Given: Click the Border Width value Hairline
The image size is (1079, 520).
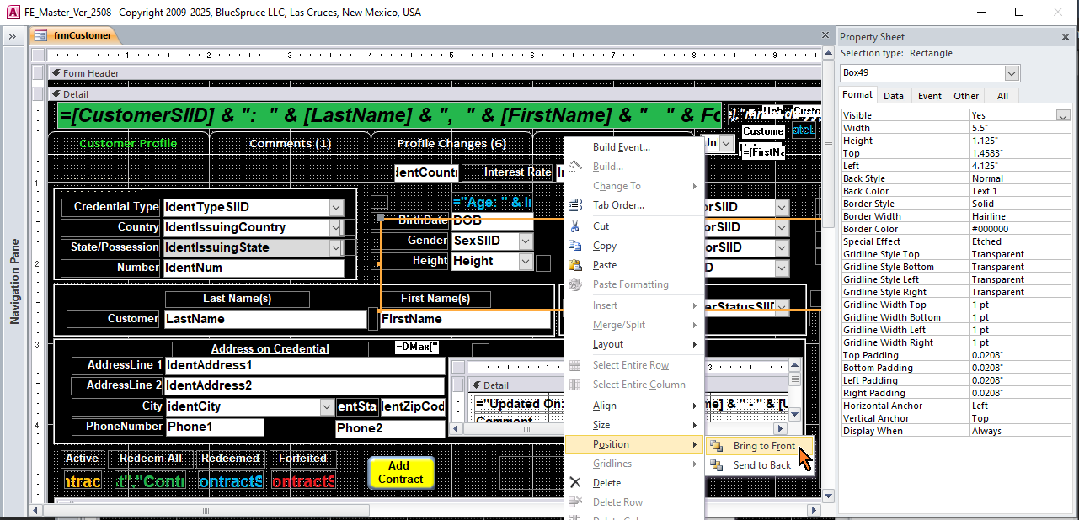Looking at the screenshot, I should pos(1019,216).
